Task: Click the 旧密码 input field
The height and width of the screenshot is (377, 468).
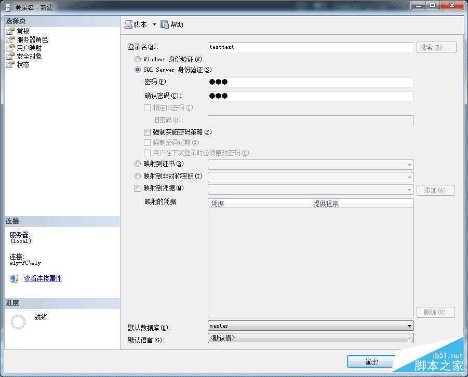Action: [311, 120]
